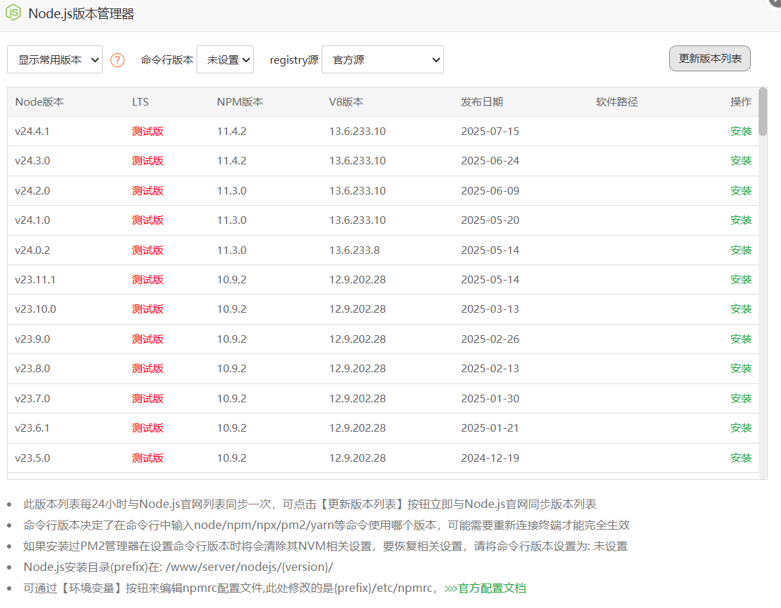The width and height of the screenshot is (781, 608).
Task: Install Node version v23.6.1
Action: [740, 427]
